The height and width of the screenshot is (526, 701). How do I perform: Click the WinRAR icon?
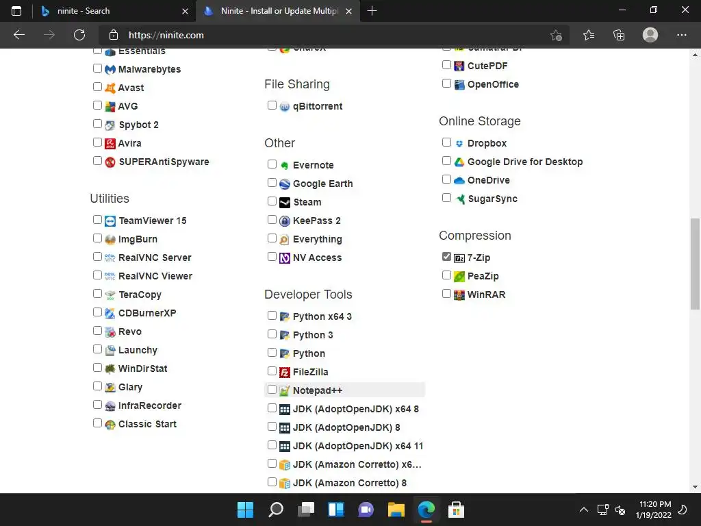click(459, 295)
